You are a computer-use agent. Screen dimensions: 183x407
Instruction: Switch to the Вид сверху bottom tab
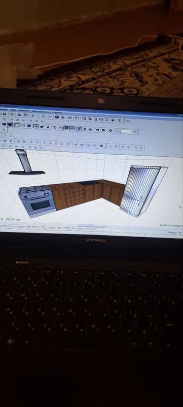coord(33,227)
